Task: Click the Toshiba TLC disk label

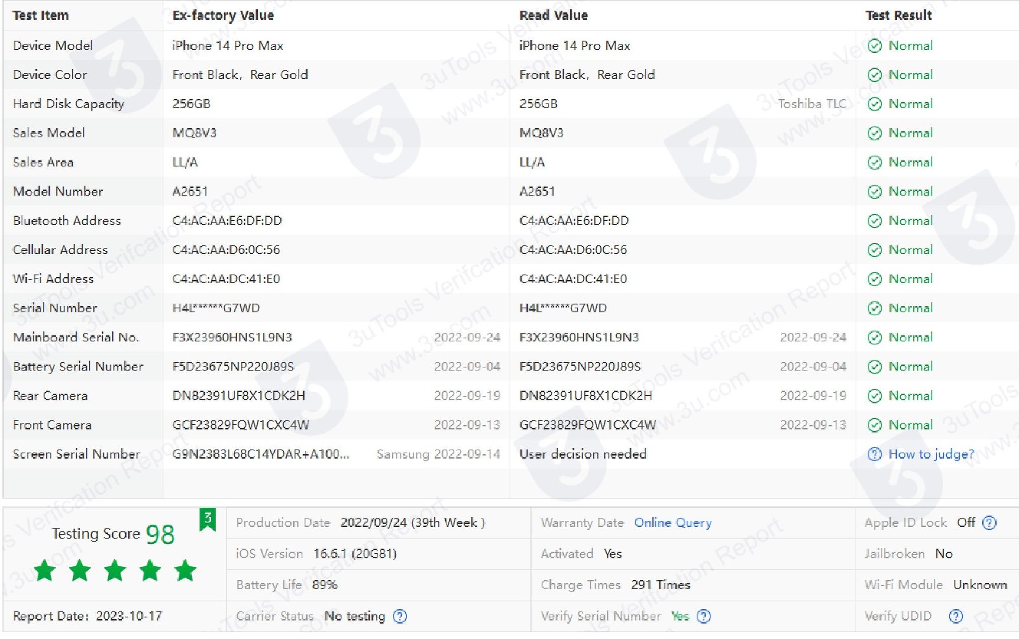Action: click(x=811, y=104)
